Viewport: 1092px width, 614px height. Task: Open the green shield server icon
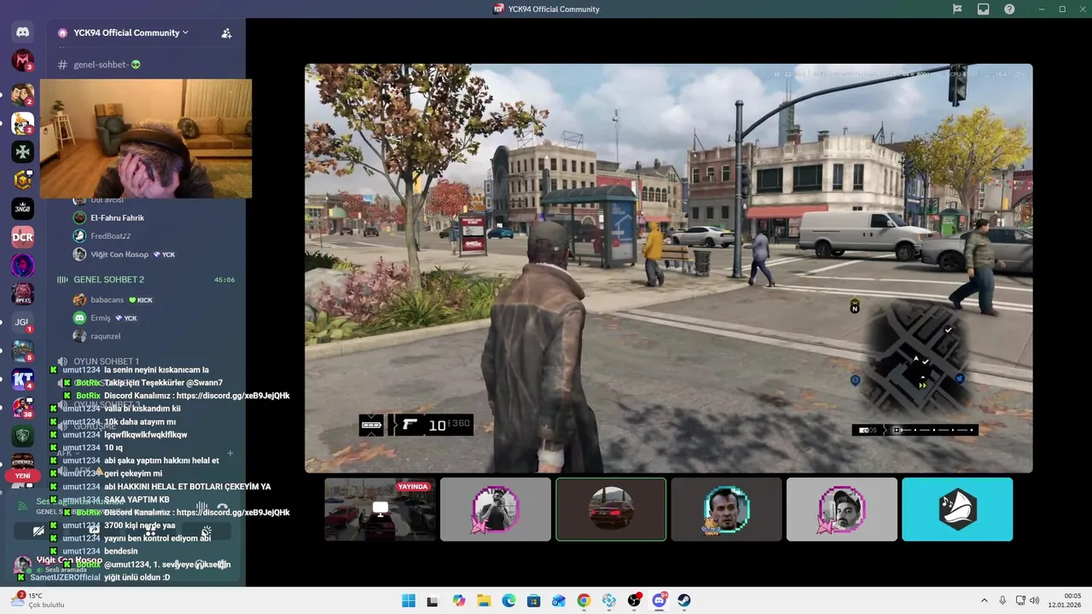tap(22, 436)
